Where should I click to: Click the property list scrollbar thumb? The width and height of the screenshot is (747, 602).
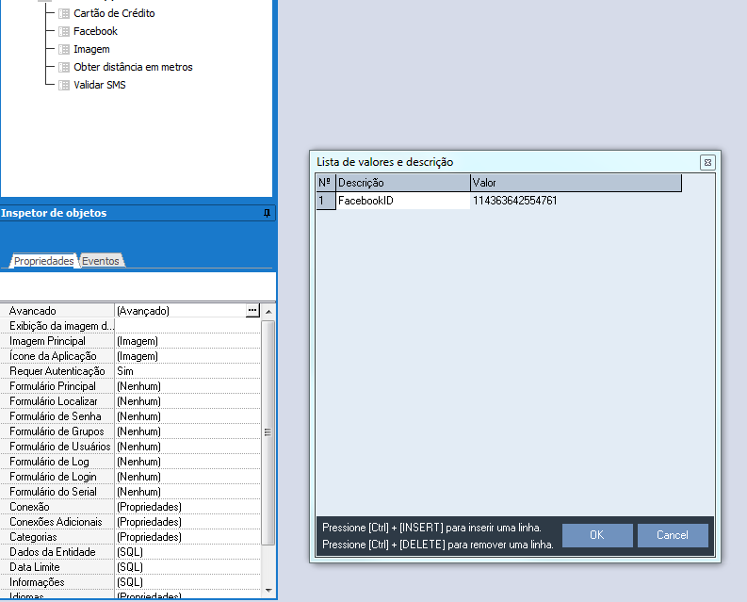[268, 432]
